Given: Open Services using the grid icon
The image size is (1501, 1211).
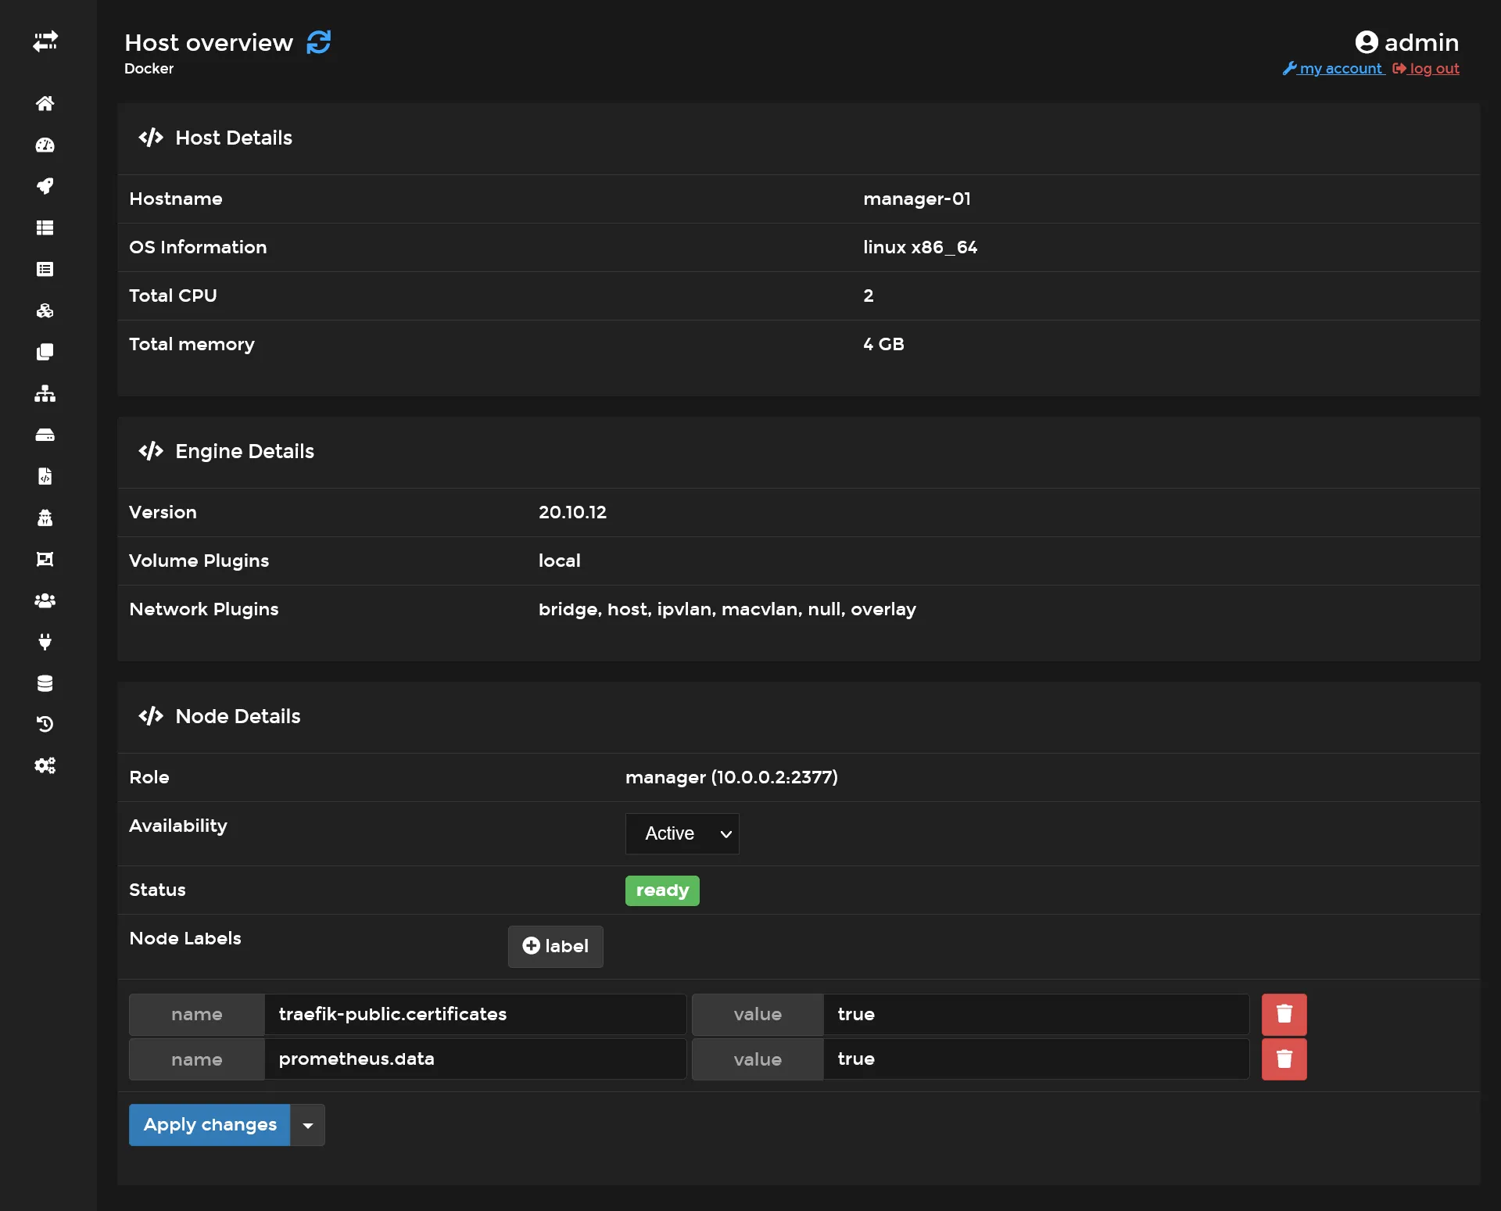Looking at the screenshot, I should pos(46,228).
